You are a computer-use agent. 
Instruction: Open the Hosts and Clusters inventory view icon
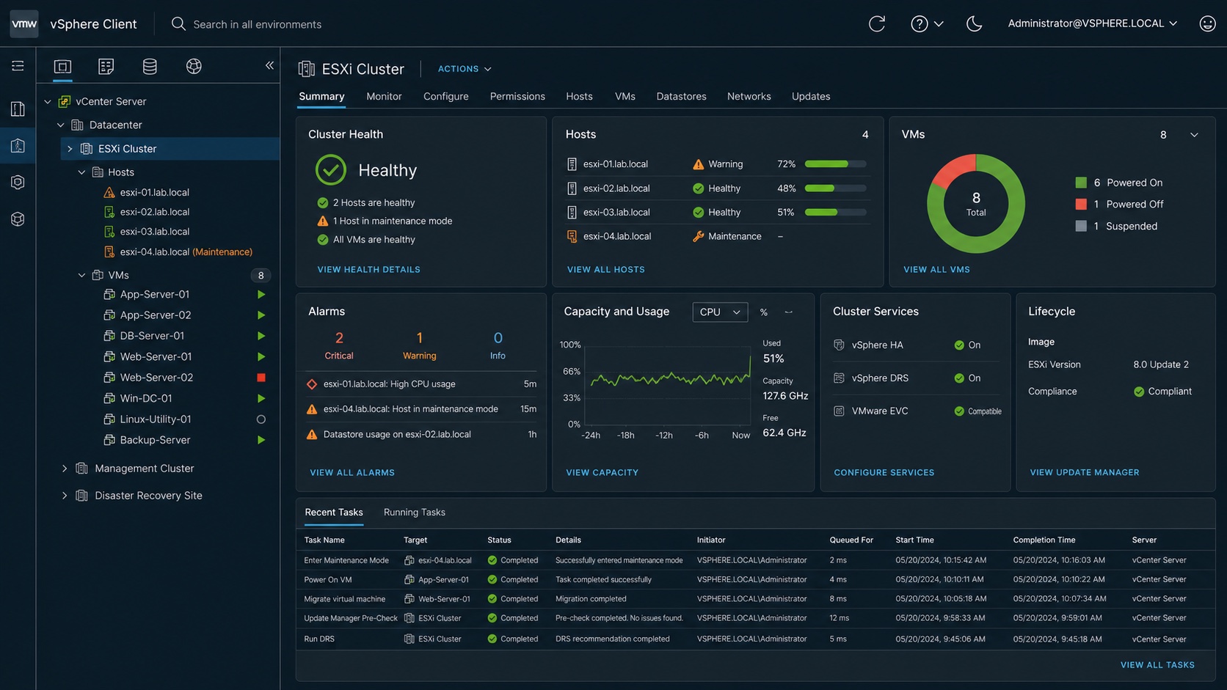(x=62, y=67)
